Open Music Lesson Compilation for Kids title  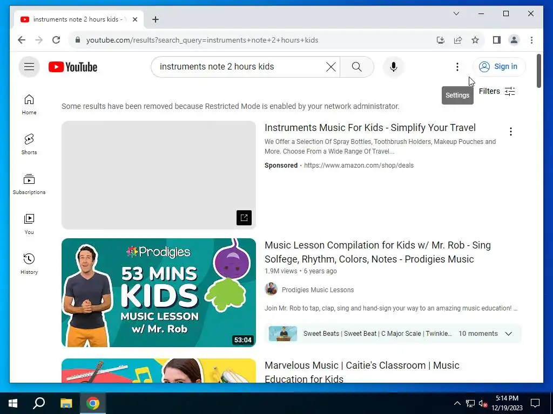377,252
